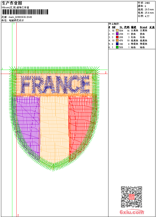Click the red color swatch, code 289

[x=117, y=37]
